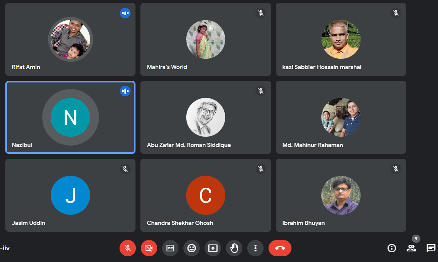
Task: Click the muted mic icon on Md. Mahinur Rahaman
Action: click(x=396, y=91)
